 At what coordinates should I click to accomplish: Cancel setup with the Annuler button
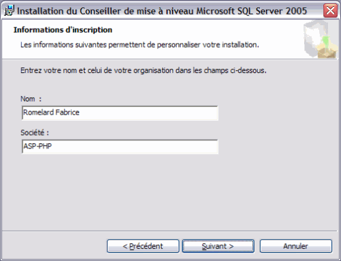(x=296, y=246)
